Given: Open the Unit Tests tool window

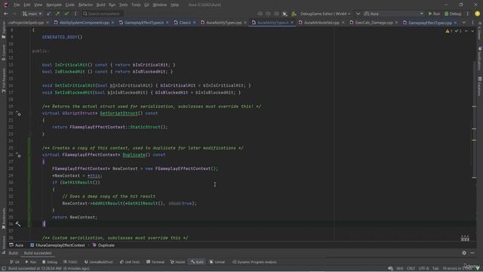Looking at the screenshot, I should 130,262.
